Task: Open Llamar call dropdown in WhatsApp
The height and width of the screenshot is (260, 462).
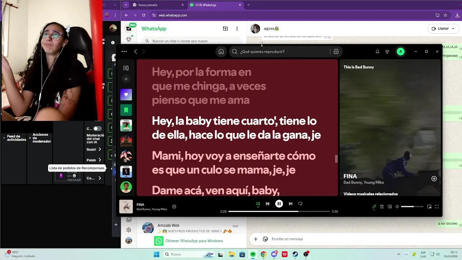Action: tap(443, 29)
